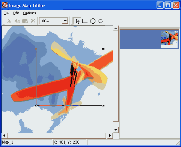Click the horizontal scrollbar left arrow

coord(5,135)
